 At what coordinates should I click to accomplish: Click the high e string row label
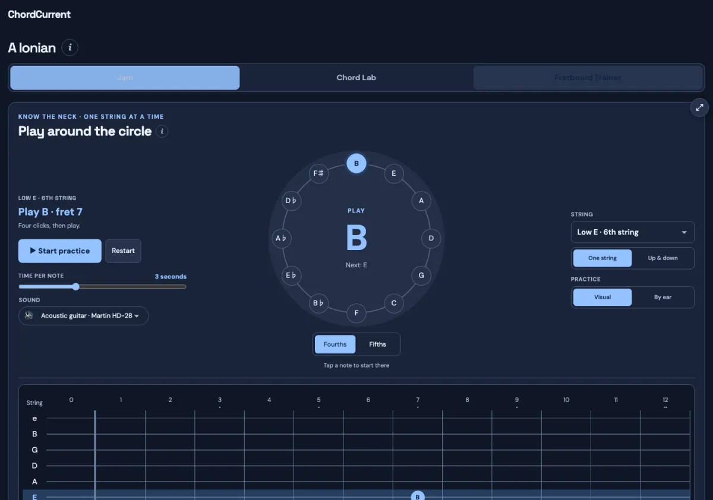tap(34, 419)
